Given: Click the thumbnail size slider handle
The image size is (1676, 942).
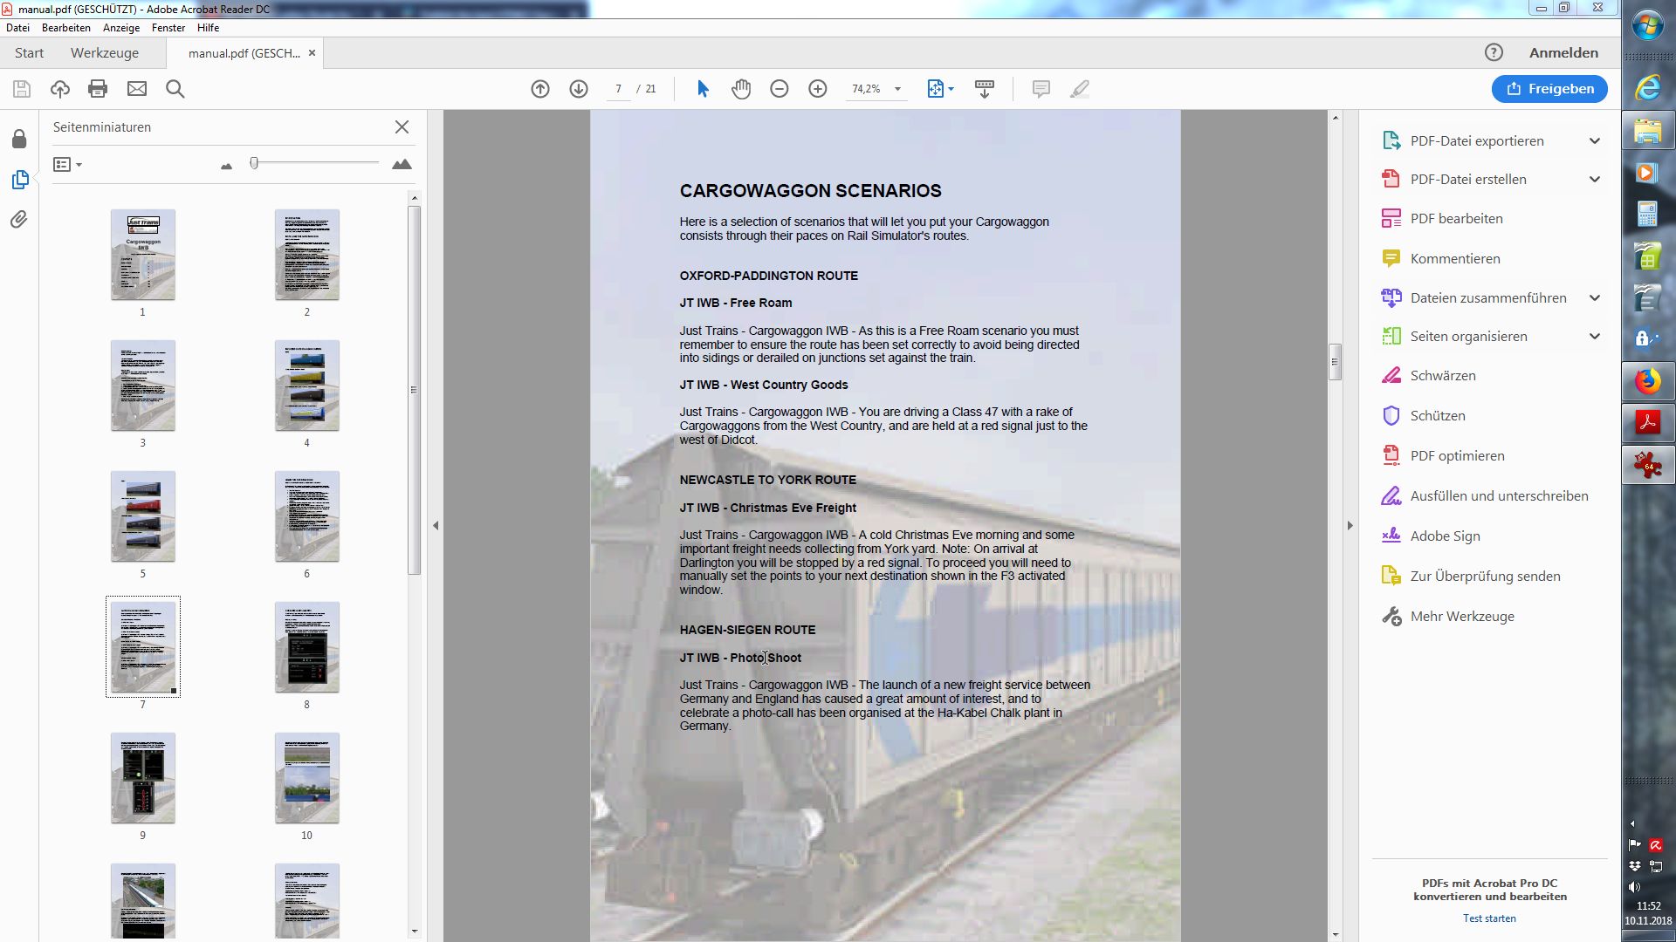Looking at the screenshot, I should [254, 163].
